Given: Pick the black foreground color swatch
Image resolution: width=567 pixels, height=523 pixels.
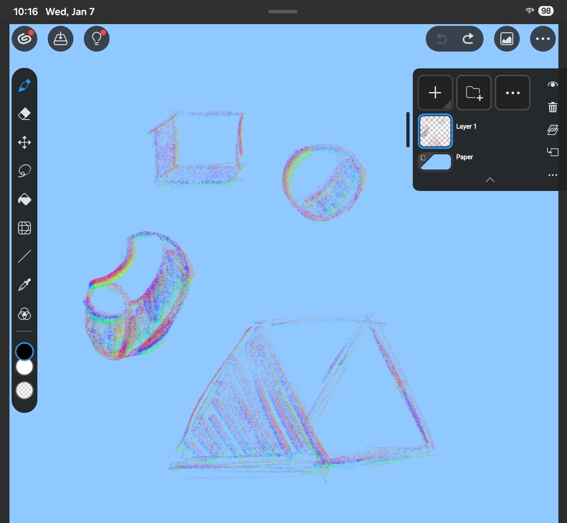Looking at the screenshot, I should [24, 351].
